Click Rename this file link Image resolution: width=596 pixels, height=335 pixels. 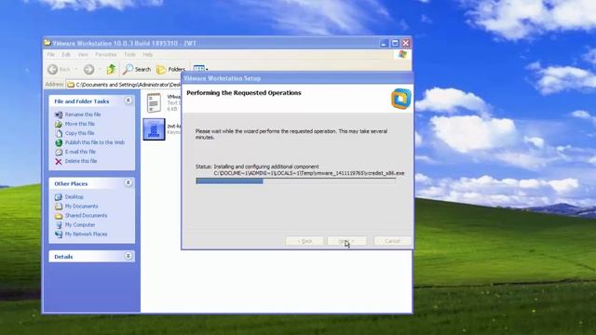click(x=83, y=114)
